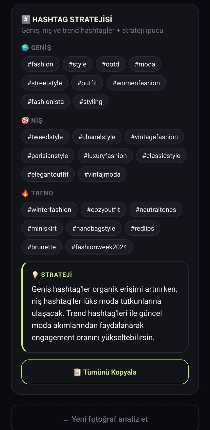The width and height of the screenshot is (210, 430).
Task: Click the fire icon beside TREND
Action: point(25,193)
